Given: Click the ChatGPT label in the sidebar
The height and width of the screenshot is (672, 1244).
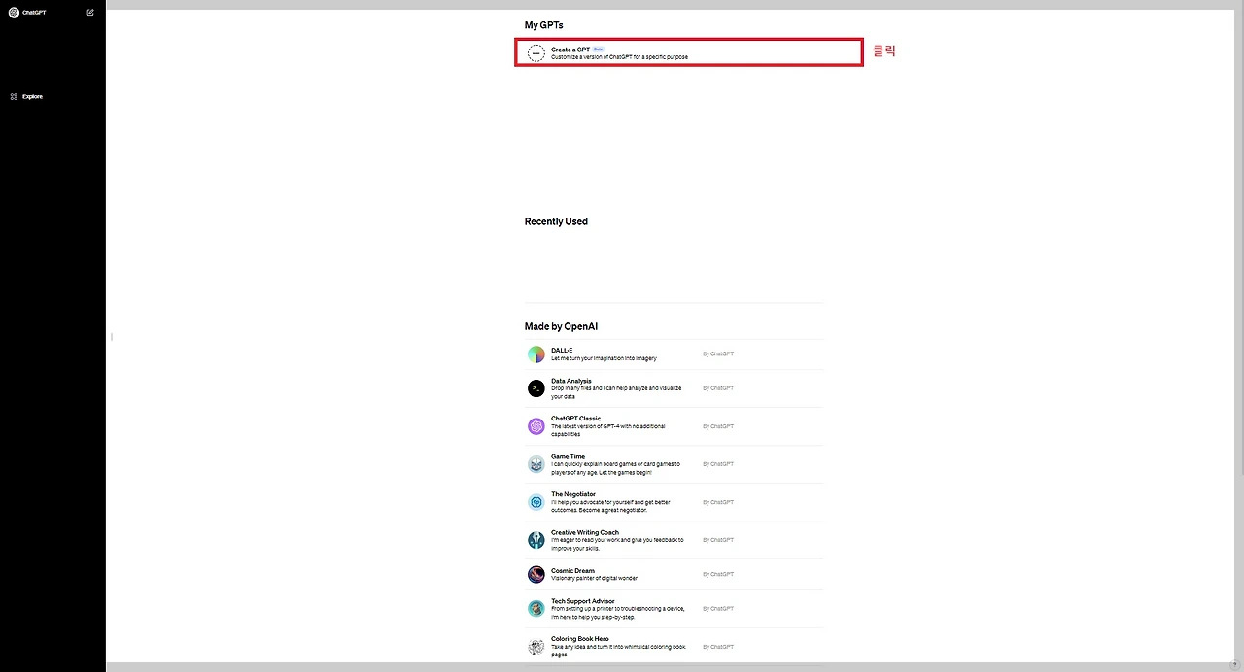Looking at the screenshot, I should pos(34,13).
